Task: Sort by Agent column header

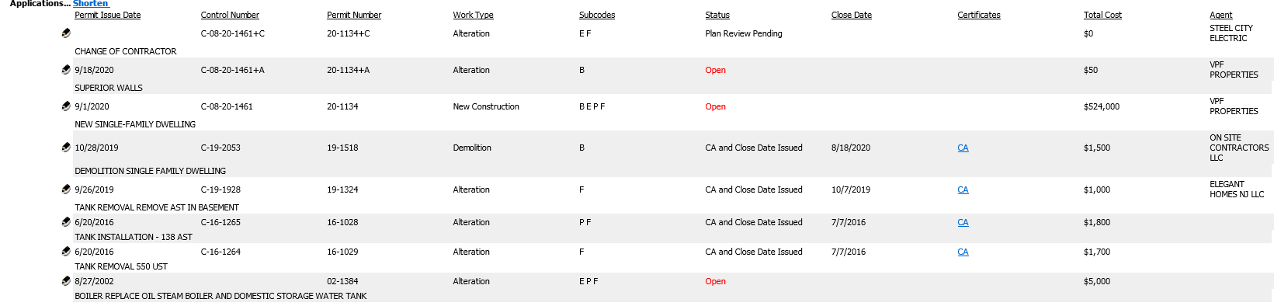Action: (1220, 16)
